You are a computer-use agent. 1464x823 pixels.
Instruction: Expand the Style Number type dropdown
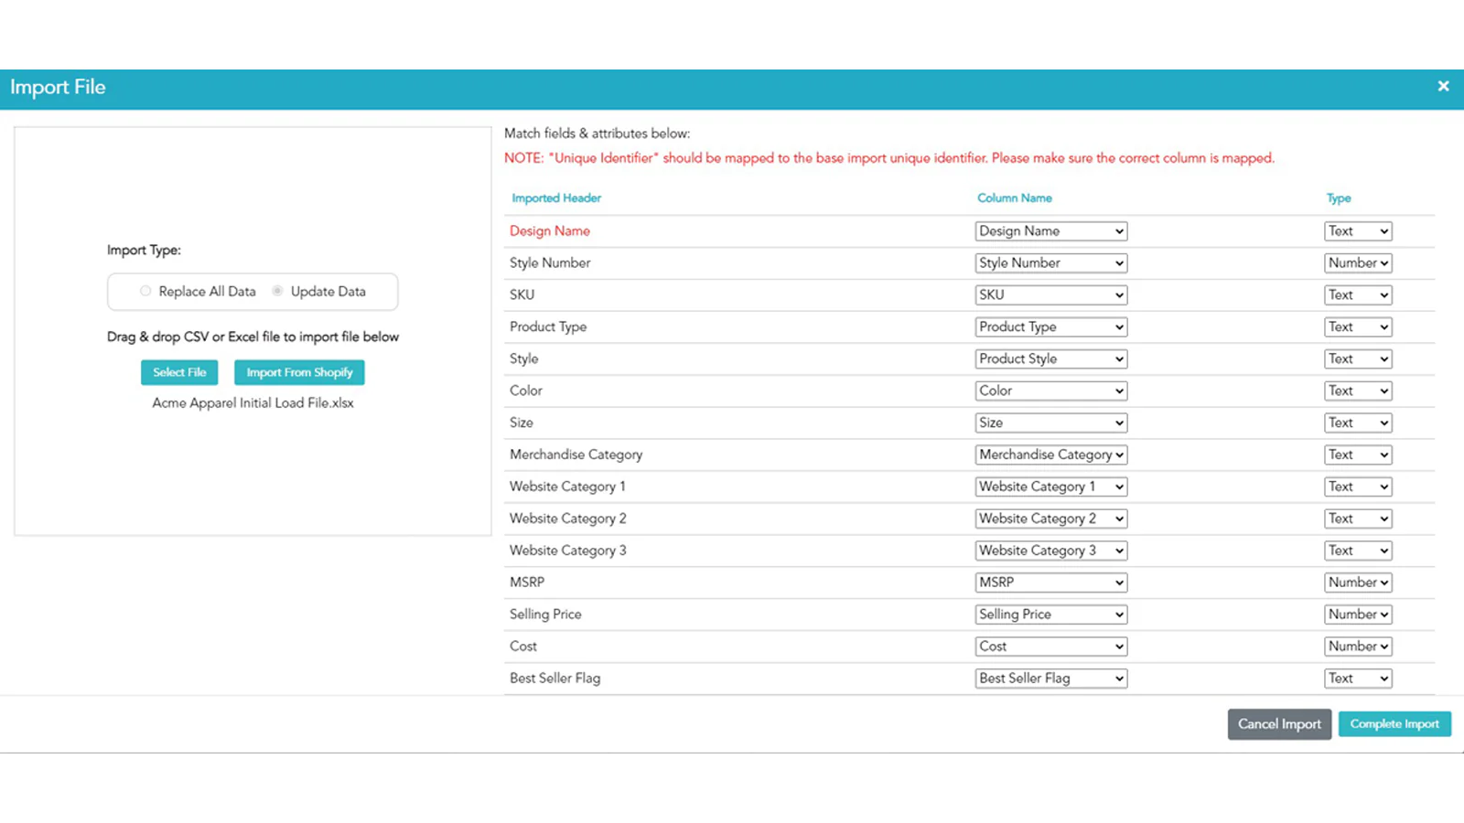[x=1358, y=263]
